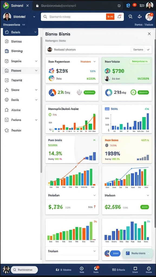Expand the Uledoon section chevron

coord(148,195)
